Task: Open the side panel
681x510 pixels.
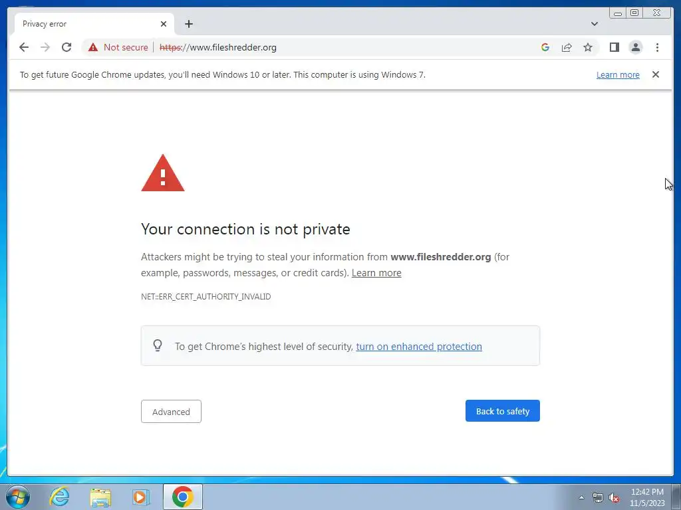Action: coord(614,47)
